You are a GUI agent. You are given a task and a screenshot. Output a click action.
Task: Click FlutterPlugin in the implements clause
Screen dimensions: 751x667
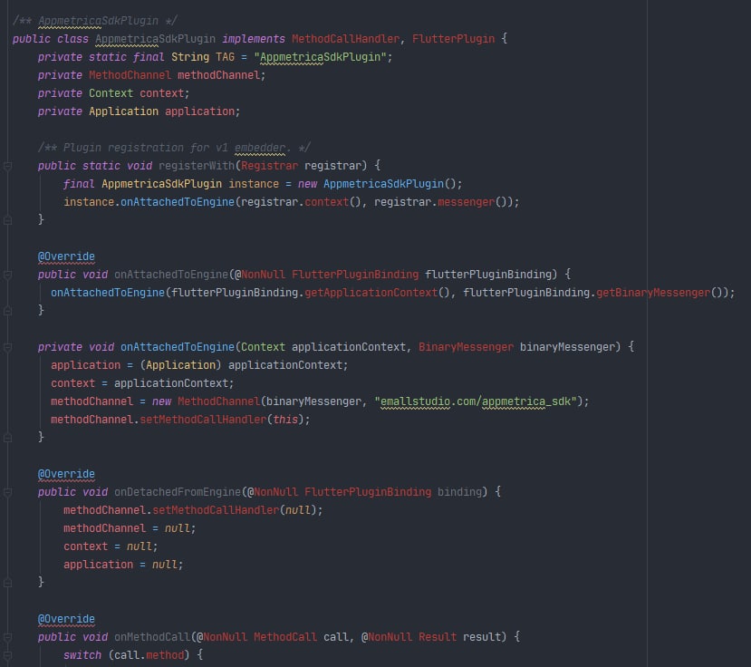(x=454, y=39)
